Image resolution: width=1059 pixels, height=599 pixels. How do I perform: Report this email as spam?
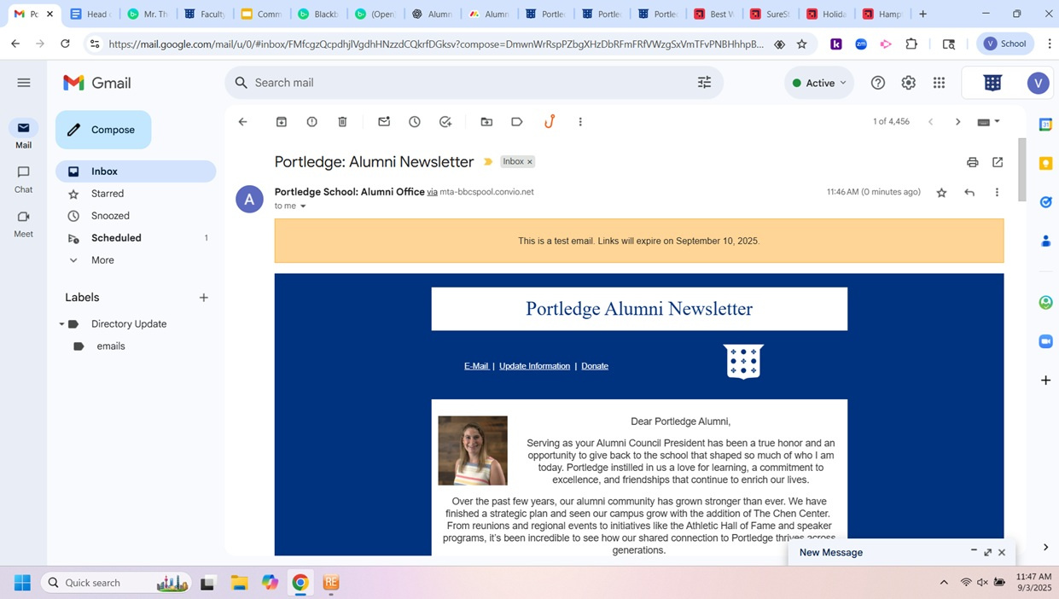pyautogui.click(x=312, y=122)
